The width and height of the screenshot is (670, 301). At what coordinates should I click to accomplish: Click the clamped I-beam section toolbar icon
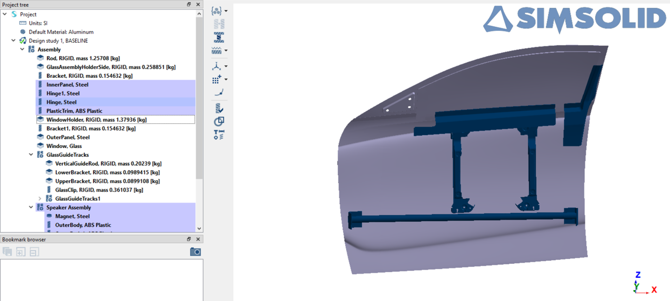[219, 37]
